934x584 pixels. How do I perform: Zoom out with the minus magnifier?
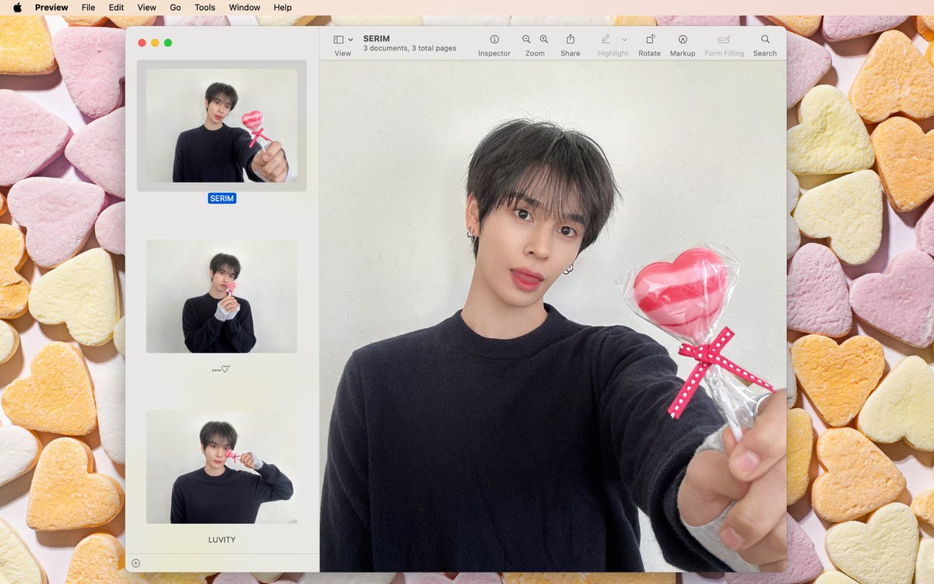[527, 39]
